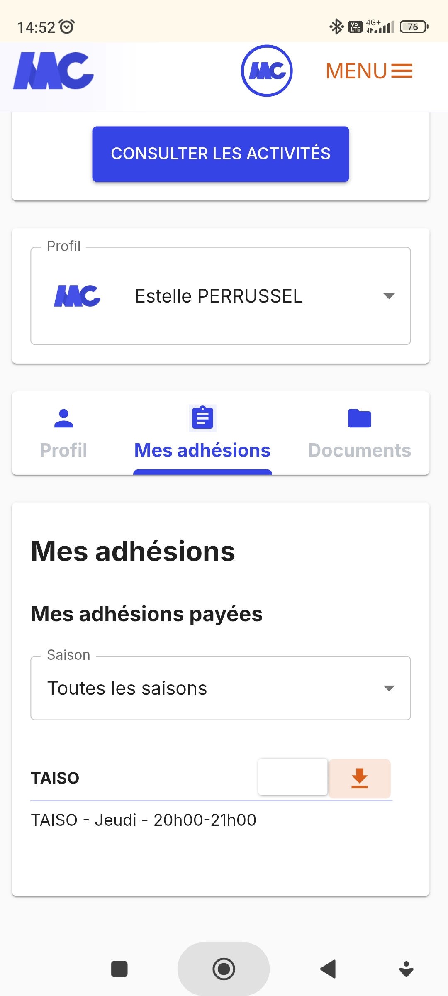Expand the Profil dropdown arrow
448x996 pixels.
[x=389, y=296]
